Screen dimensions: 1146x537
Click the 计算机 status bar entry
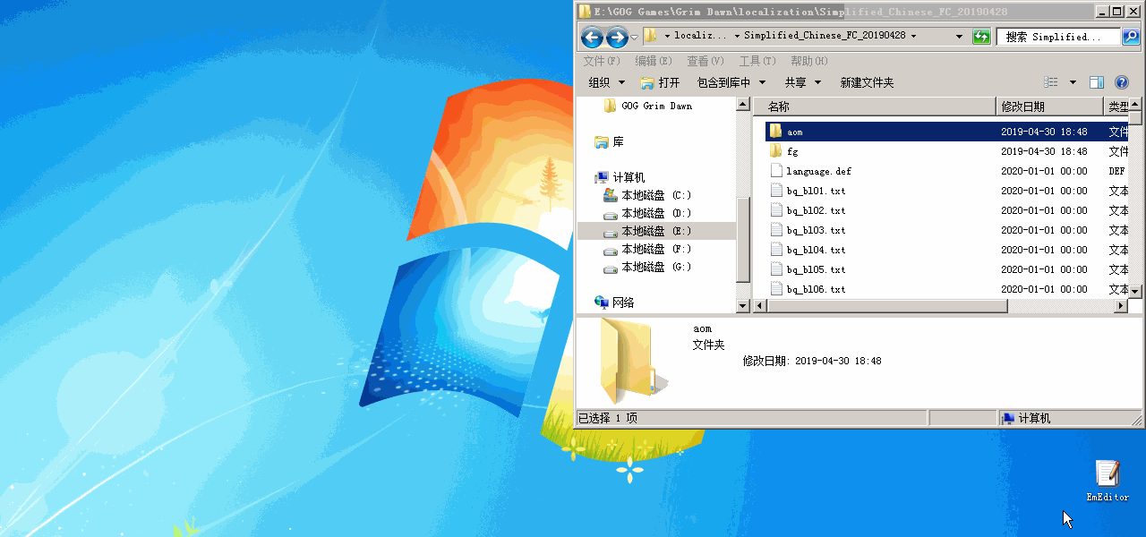(1026, 418)
